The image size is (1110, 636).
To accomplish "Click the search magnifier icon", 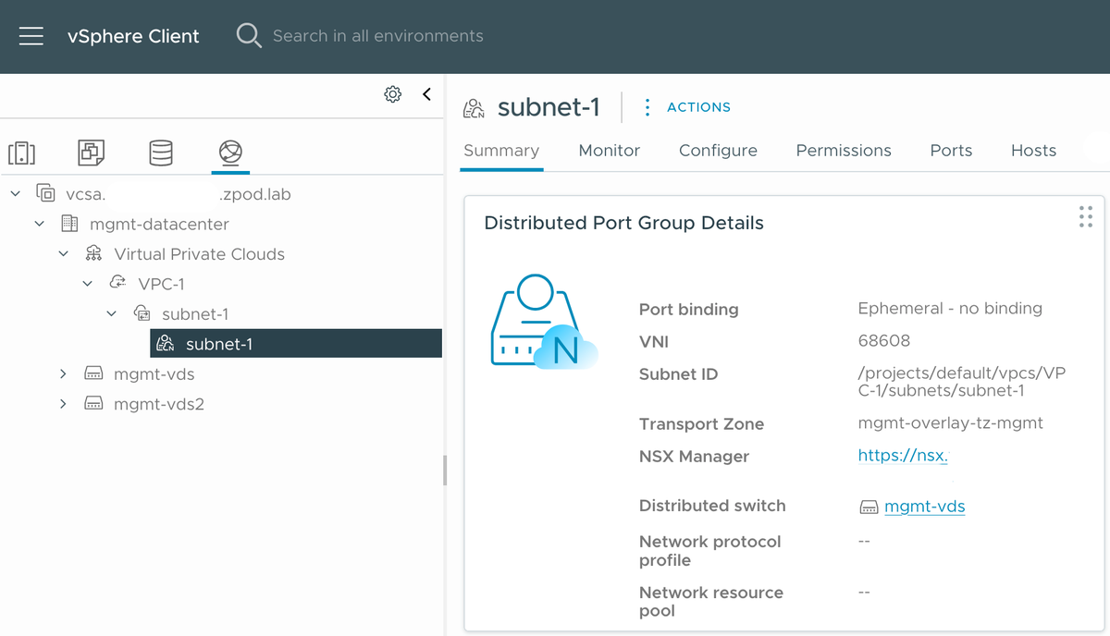I will pos(248,36).
